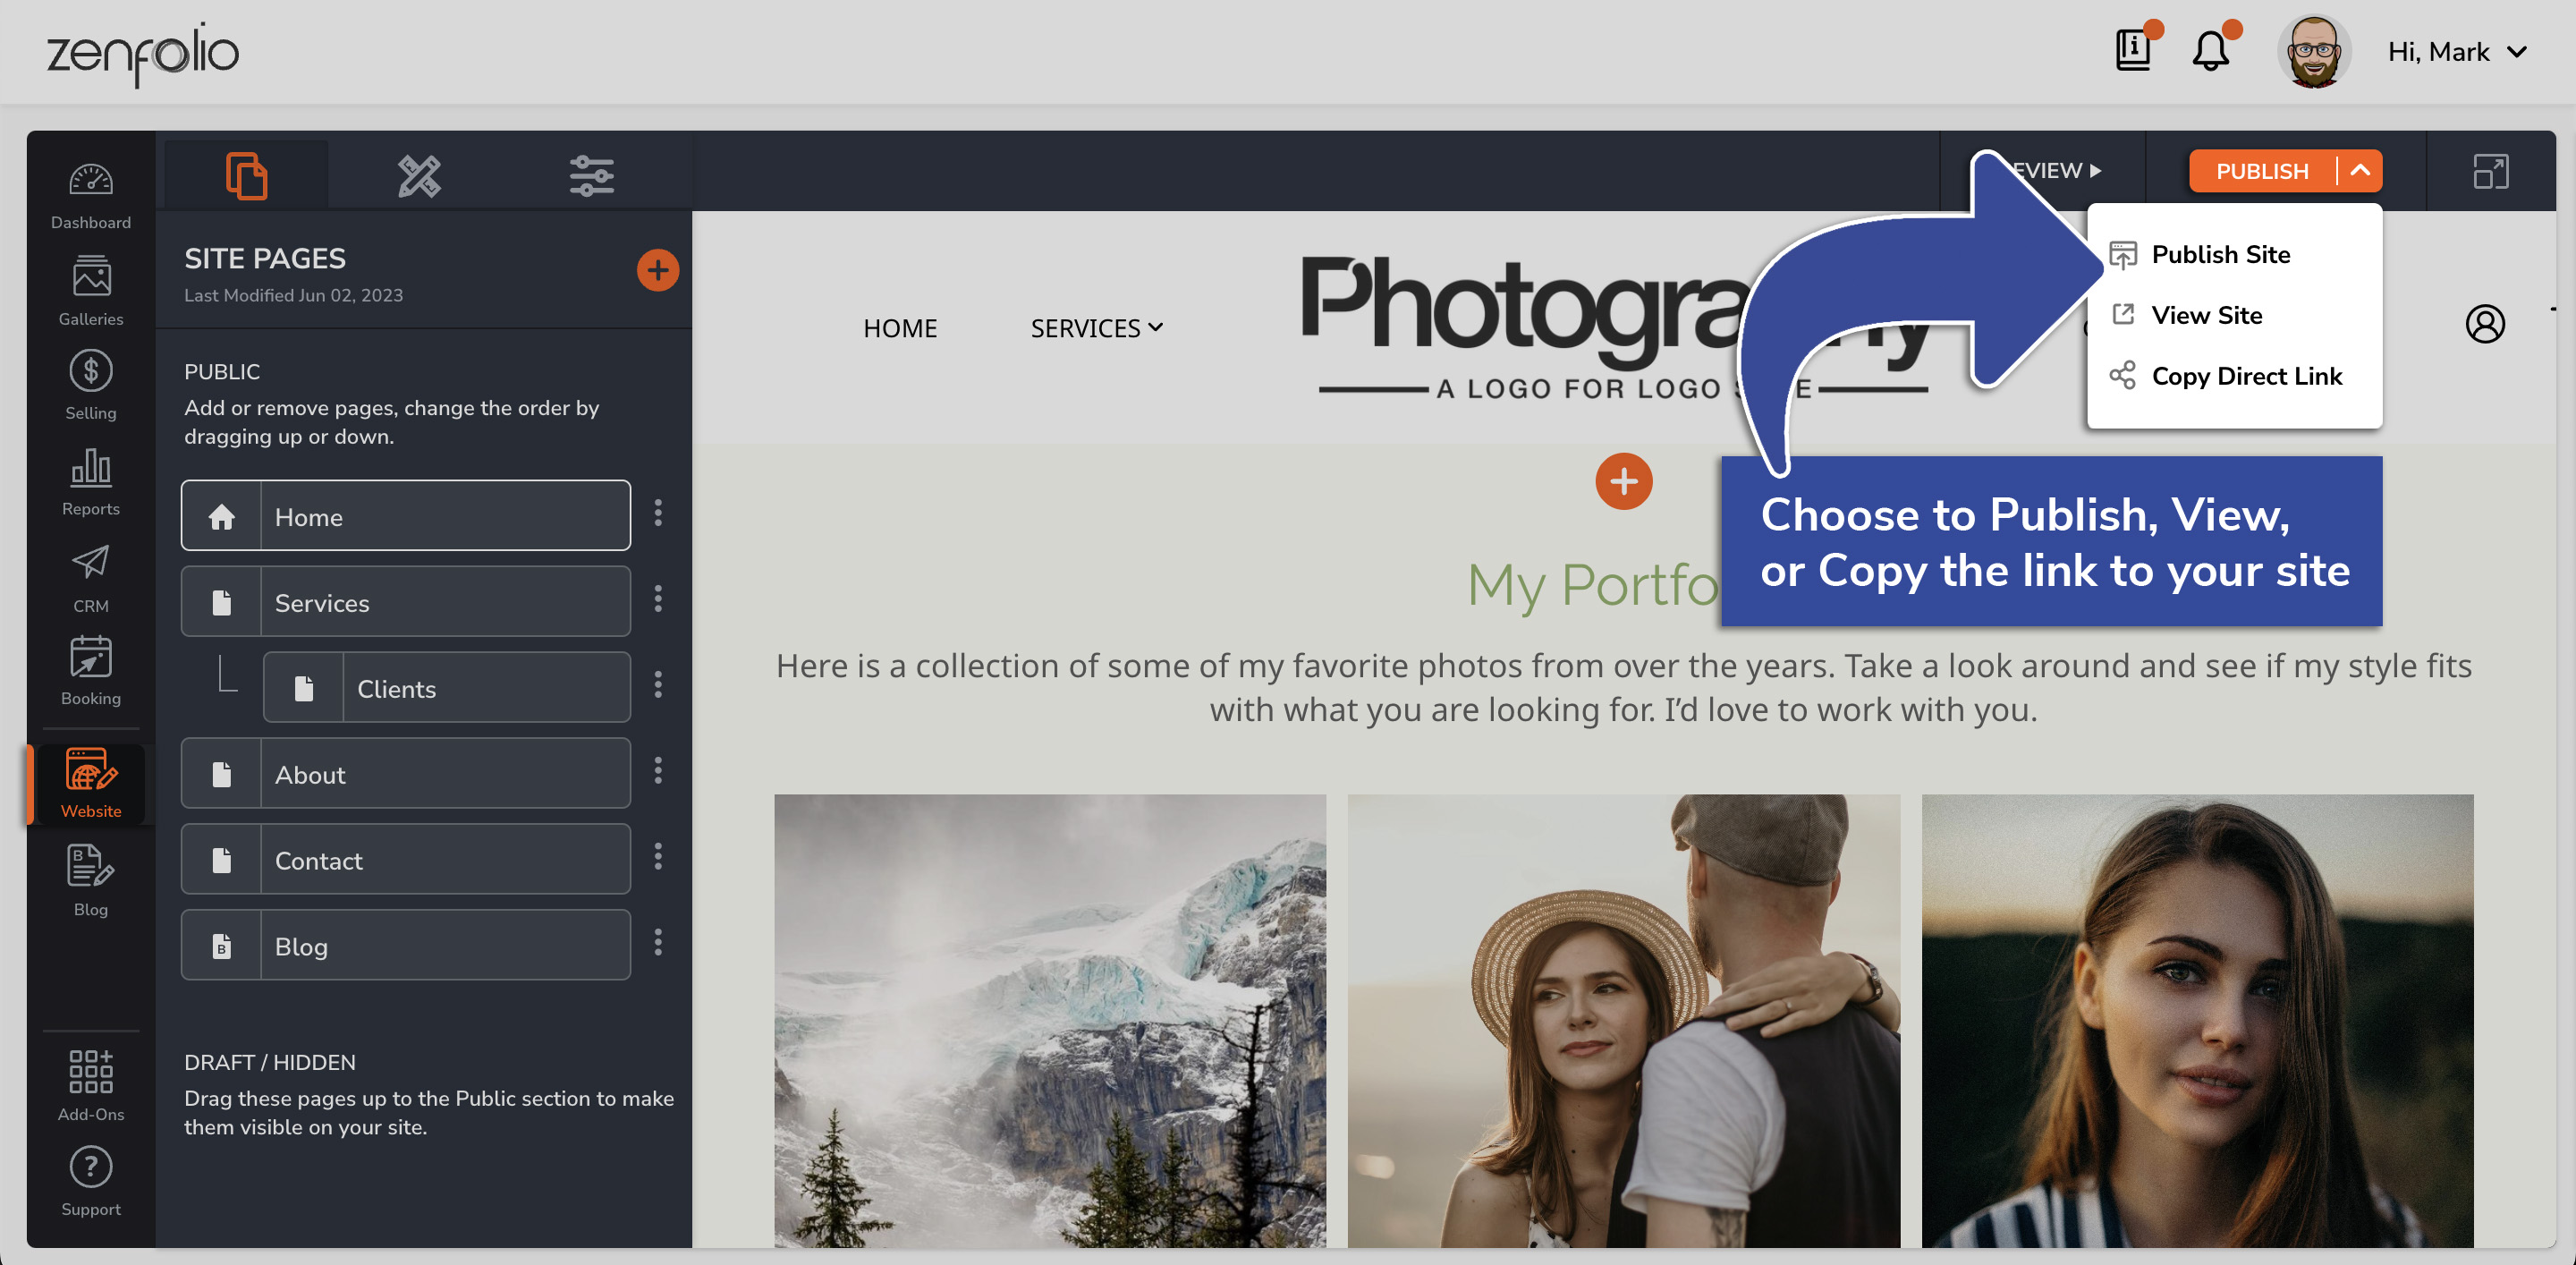This screenshot has height=1265, width=2576.
Task: Open the Add-Ons grid icon
Action: click(x=90, y=1085)
